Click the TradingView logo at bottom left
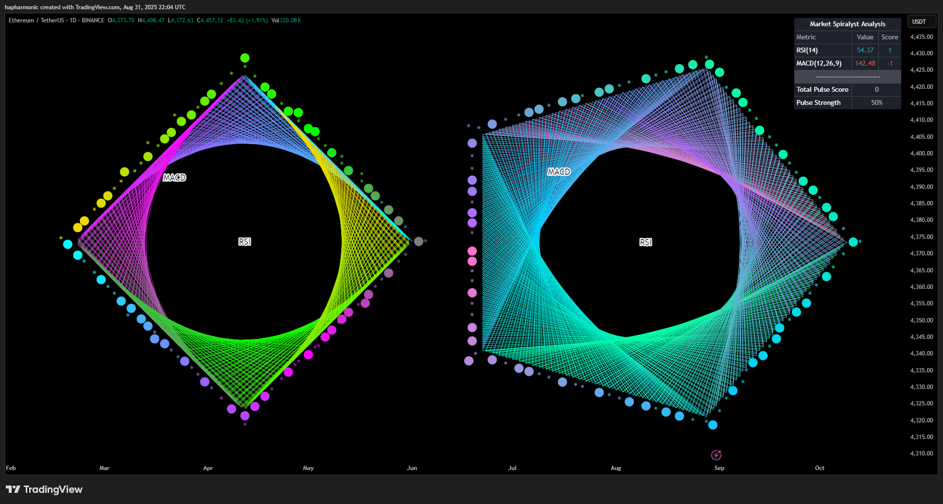Viewport: 943px width, 504px height. [x=44, y=489]
